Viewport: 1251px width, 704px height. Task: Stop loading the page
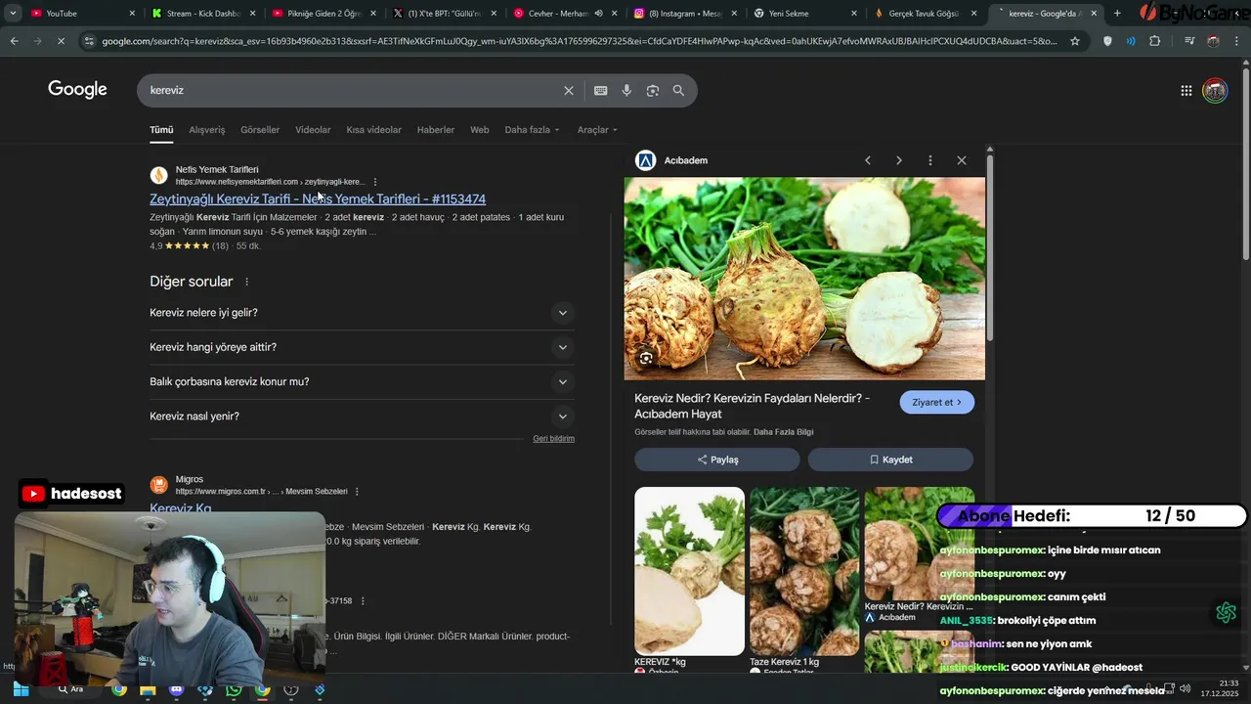tap(60, 41)
